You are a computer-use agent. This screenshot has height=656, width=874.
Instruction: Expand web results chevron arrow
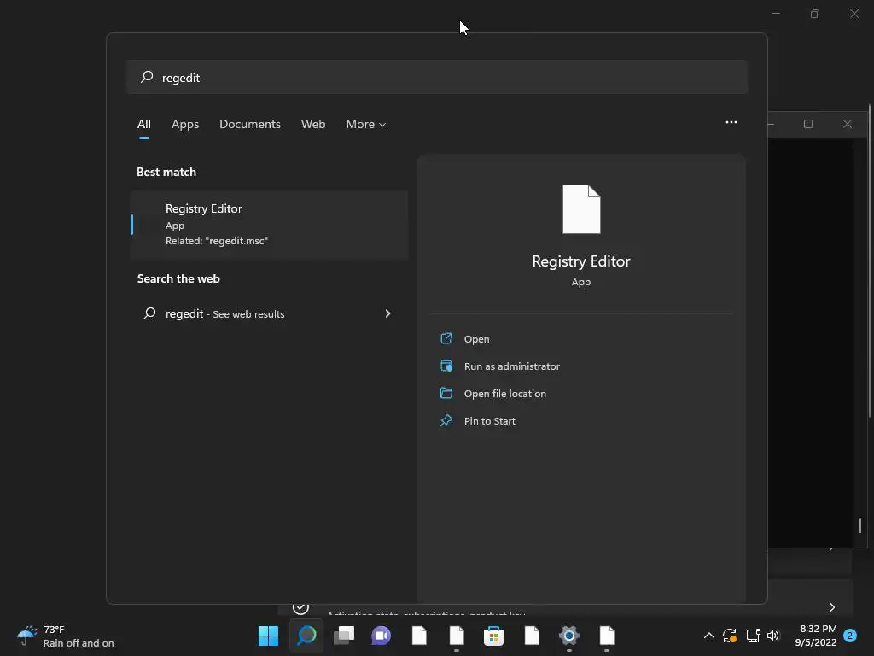[388, 313]
